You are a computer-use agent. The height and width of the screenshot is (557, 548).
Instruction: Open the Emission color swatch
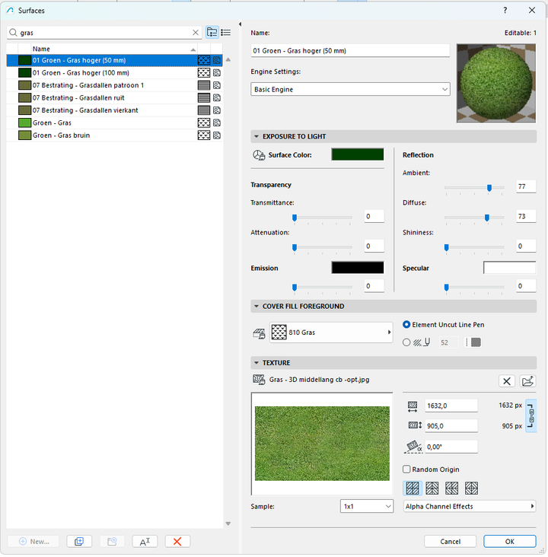point(358,268)
